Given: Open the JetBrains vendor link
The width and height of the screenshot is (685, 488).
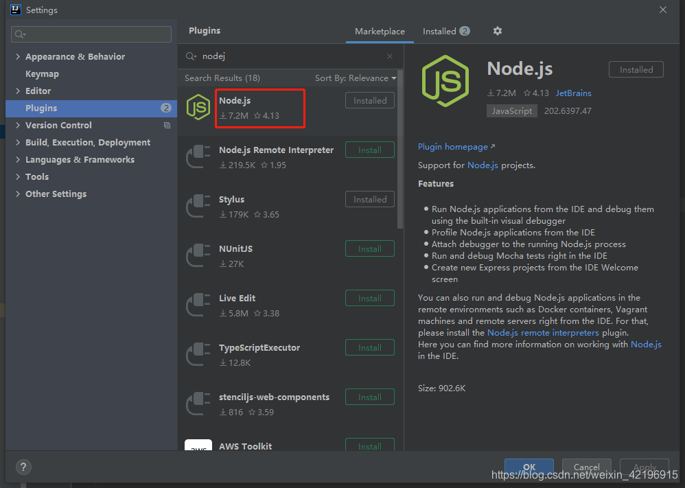Looking at the screenshot, I should [x=573, y=93].
